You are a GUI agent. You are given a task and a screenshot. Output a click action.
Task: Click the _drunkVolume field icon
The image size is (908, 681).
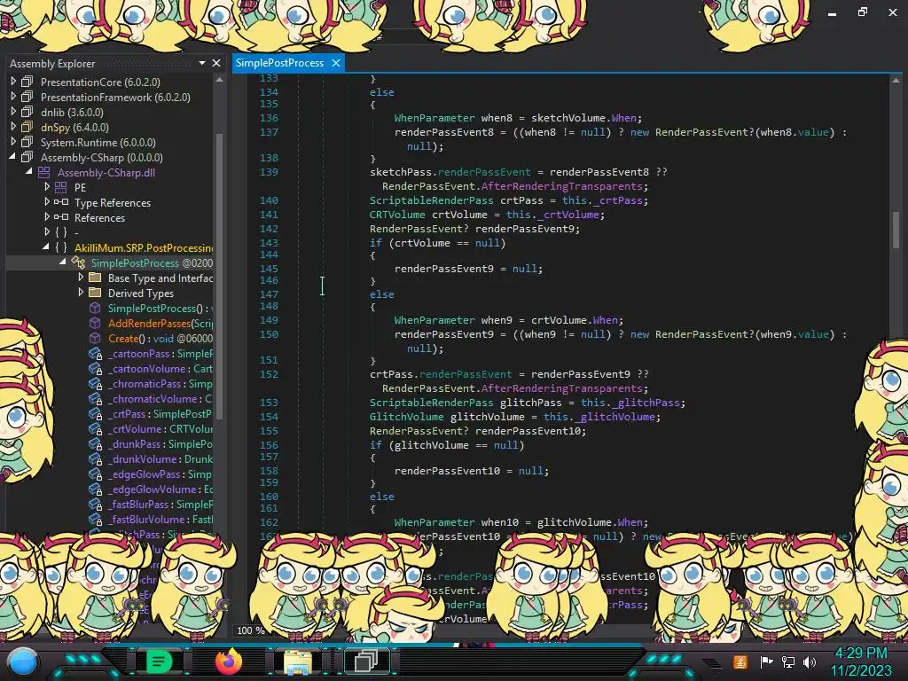click(x=95, y=458)
